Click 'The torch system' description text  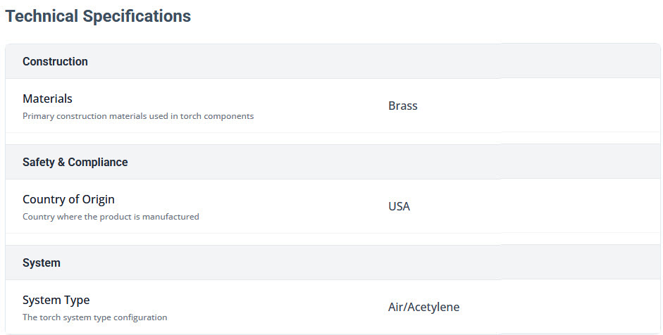(x=56, y=317)
